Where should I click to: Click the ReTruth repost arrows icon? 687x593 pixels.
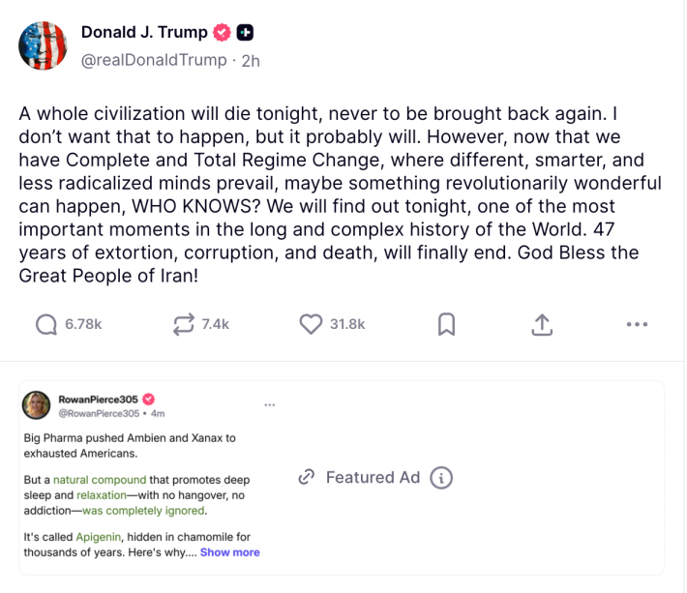pyautogui.click(x=184, y=325)
